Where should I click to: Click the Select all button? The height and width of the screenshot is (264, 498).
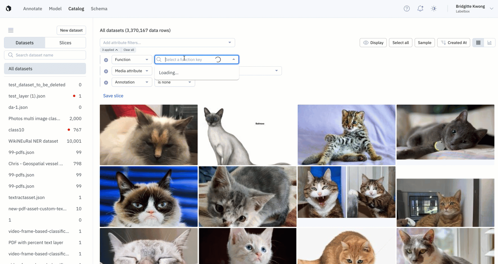pos(400,43)
